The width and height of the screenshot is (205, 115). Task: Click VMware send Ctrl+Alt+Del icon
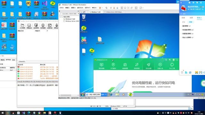click(106, 8)
